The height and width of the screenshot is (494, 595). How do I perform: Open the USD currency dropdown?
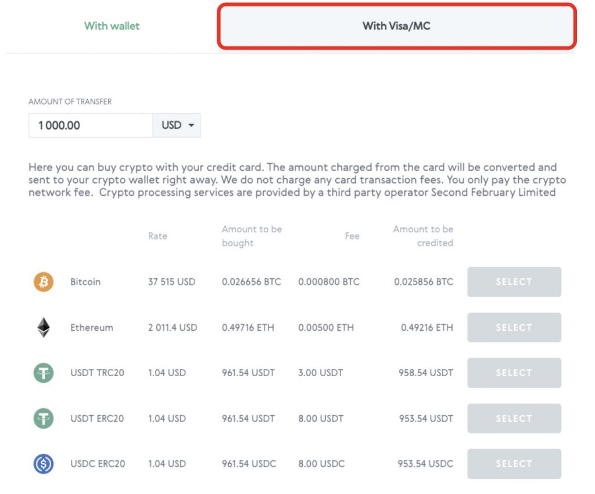click(x=177, y=125)
